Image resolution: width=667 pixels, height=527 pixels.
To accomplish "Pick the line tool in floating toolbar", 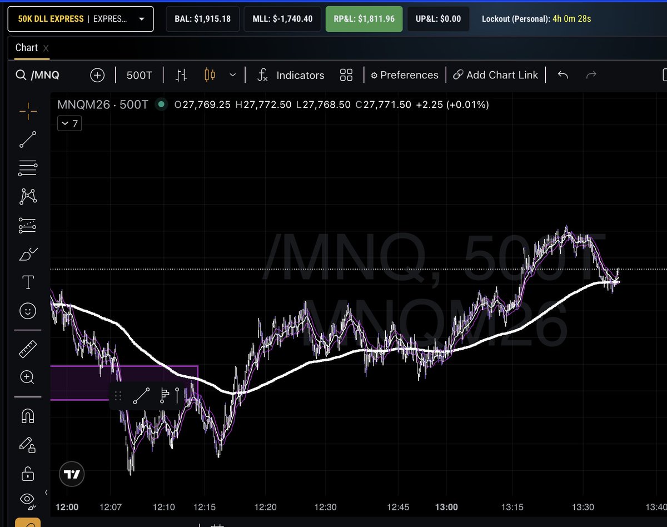I will click(x=141, y=396).
